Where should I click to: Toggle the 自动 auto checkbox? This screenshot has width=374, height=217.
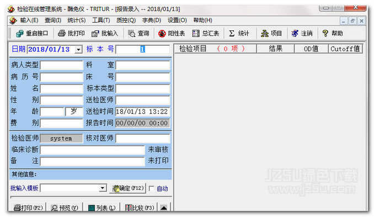point(152,189)
